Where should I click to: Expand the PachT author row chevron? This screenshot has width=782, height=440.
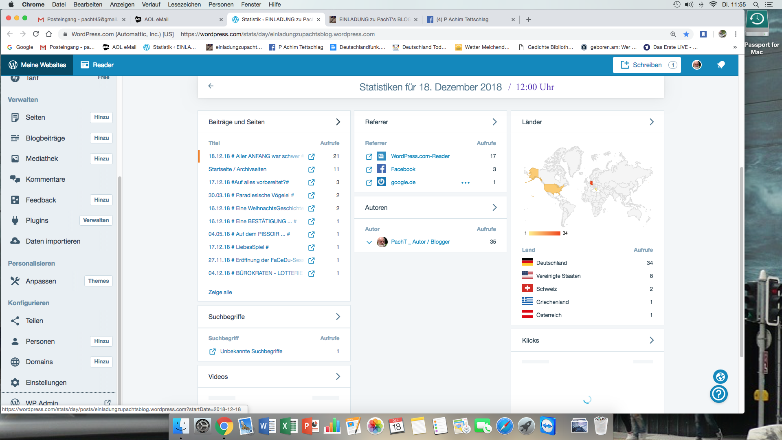click(369, 242)
